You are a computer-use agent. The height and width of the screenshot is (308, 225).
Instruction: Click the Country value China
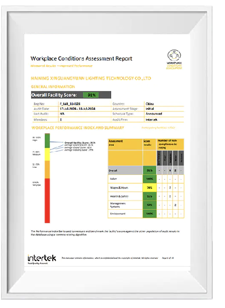(149, 104)
